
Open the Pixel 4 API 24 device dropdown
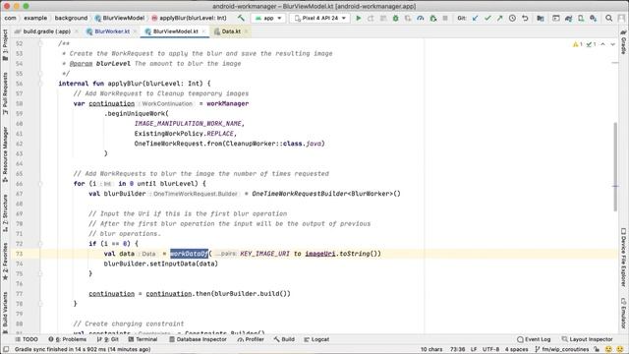pyautogui.click(x=319, y=18)
